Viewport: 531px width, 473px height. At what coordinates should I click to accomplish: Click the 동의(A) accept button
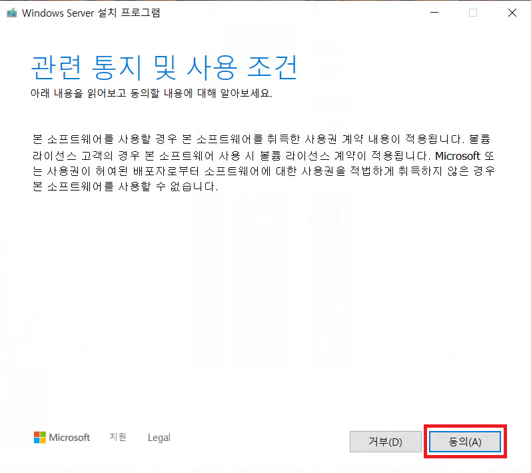tap(464, 442)
